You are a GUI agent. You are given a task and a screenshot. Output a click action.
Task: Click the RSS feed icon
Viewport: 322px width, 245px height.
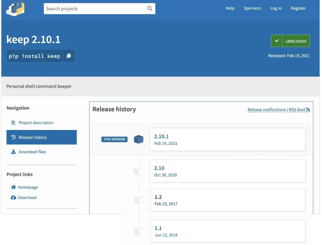(x=308, y=109)
